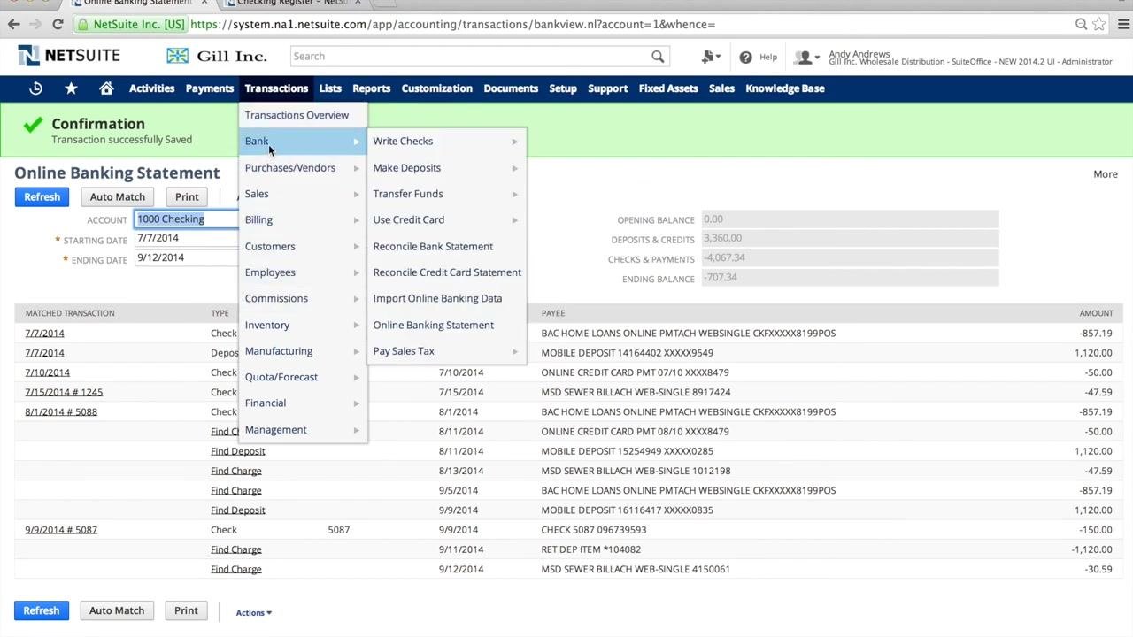The height and width of the screenshot is (637, 1133).
Task: Click the NetSuite logo
Action: pyautogui.click(x=69, y=56)
